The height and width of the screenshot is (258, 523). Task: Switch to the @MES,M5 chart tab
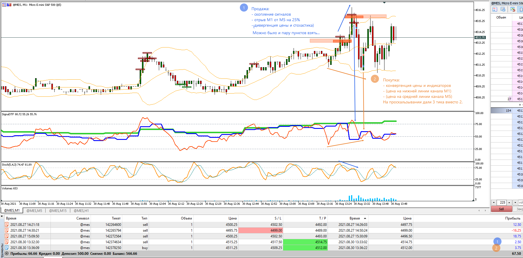pos(34,211)
